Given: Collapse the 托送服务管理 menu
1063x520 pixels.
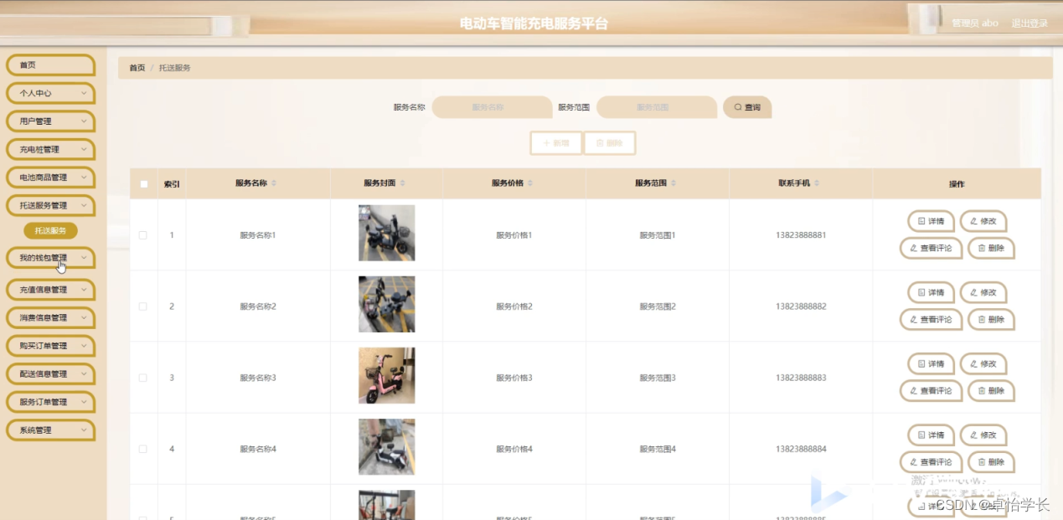Looking at the screenshot, I should click(50, 205).
